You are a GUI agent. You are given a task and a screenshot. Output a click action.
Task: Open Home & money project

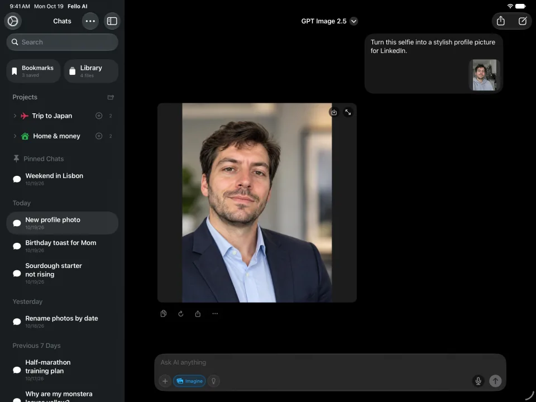pos(56,136)
